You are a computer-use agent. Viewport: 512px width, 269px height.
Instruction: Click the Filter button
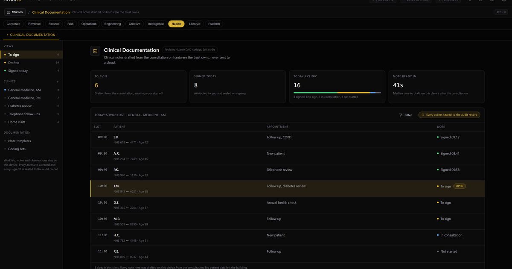(405, 115)
